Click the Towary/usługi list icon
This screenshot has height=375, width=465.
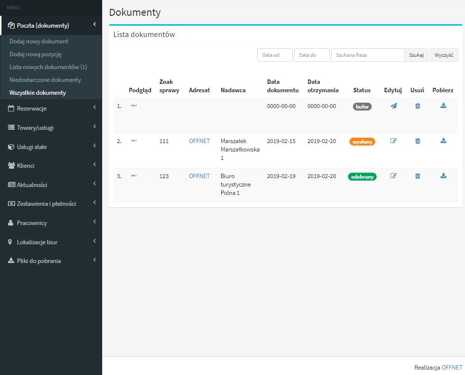click(x=11, y=127)
